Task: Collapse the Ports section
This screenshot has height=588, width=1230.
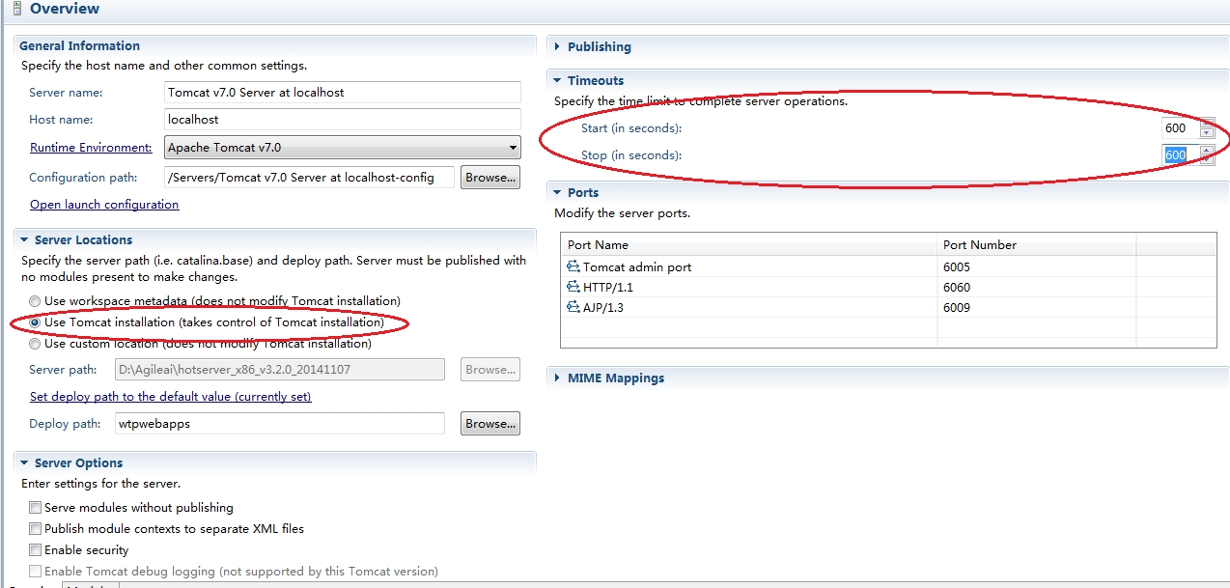Action: click(558, 192)
